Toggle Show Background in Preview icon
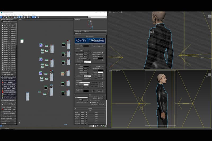Image resolution: width=212 pixels, height=141 pixels. tap(22, 17)
